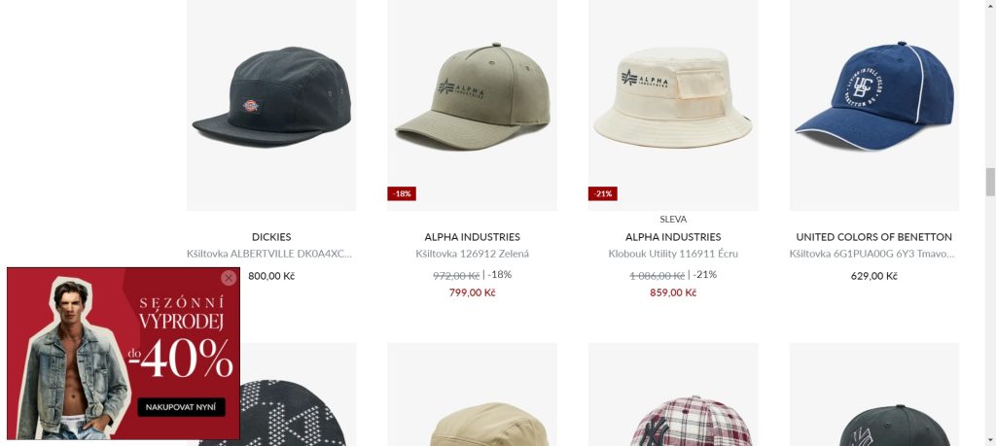Click the SLEVA label above Alpha Industries
This screenshot has height=446, width=996.
673,220
